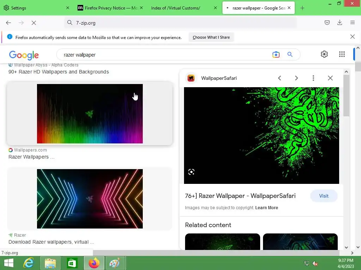Click the Visit button
This screenshot has width=361, height=270.
tap(324, 196)
